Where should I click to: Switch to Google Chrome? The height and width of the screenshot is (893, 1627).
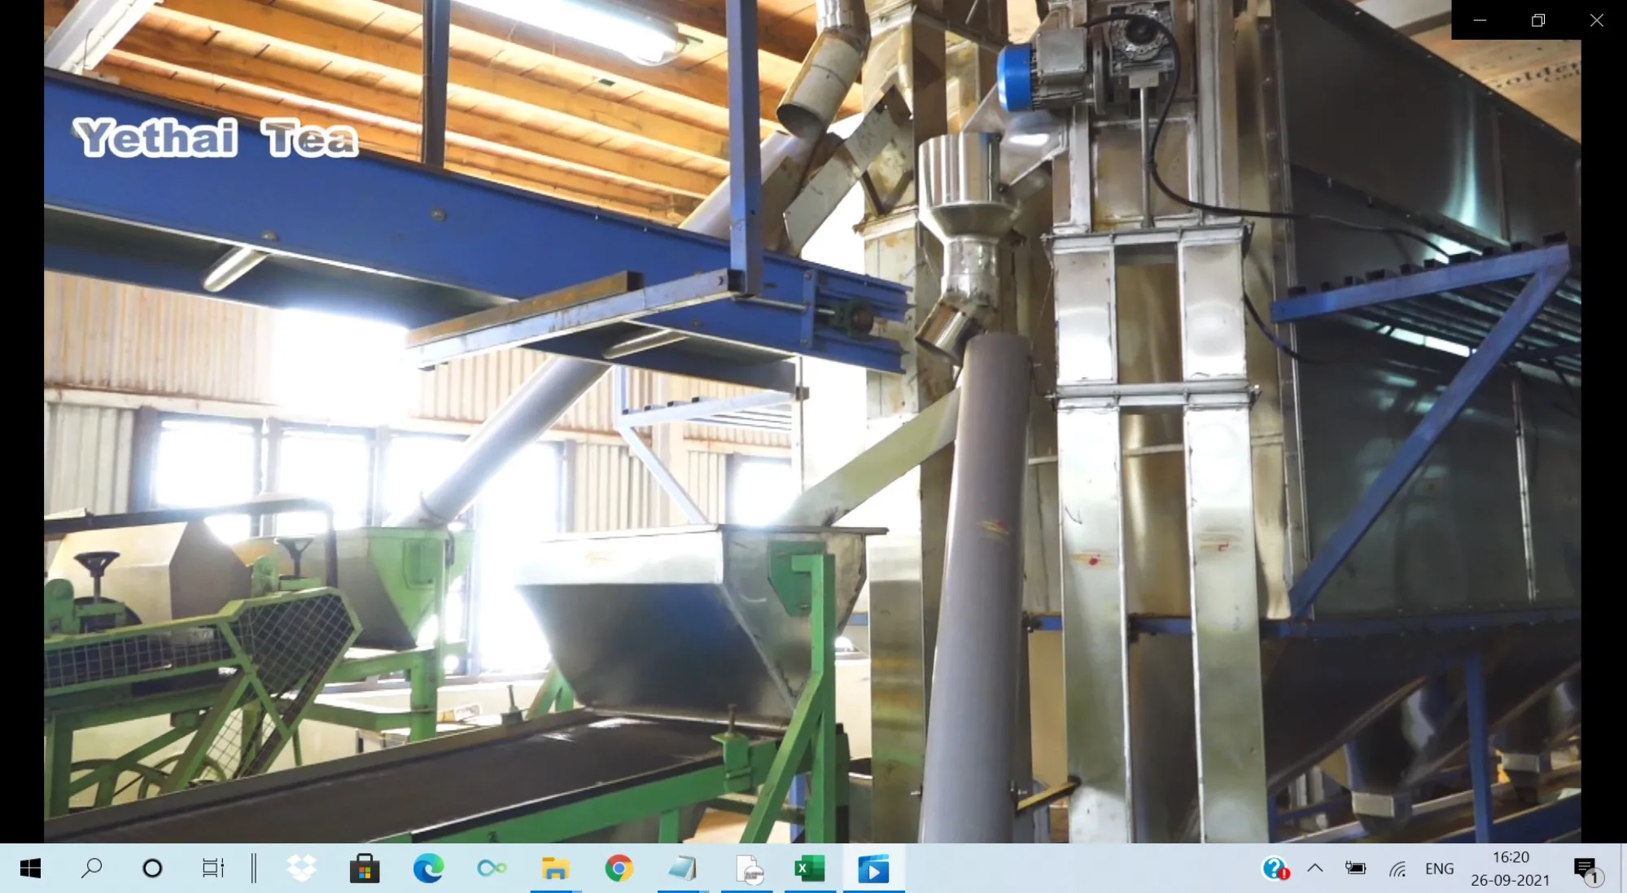point(619,869)
